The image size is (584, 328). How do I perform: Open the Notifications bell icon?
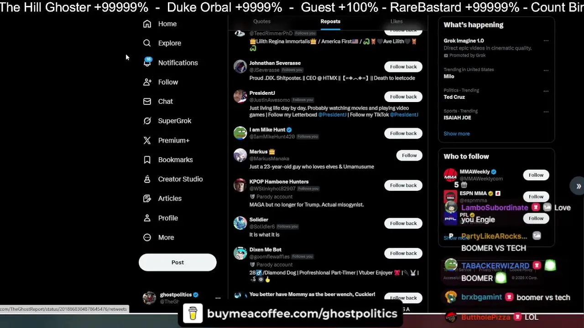pyautogui.click(x=147, y=62)
